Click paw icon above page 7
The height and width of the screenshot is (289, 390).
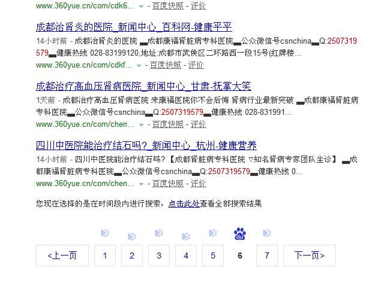coord(267,233)
